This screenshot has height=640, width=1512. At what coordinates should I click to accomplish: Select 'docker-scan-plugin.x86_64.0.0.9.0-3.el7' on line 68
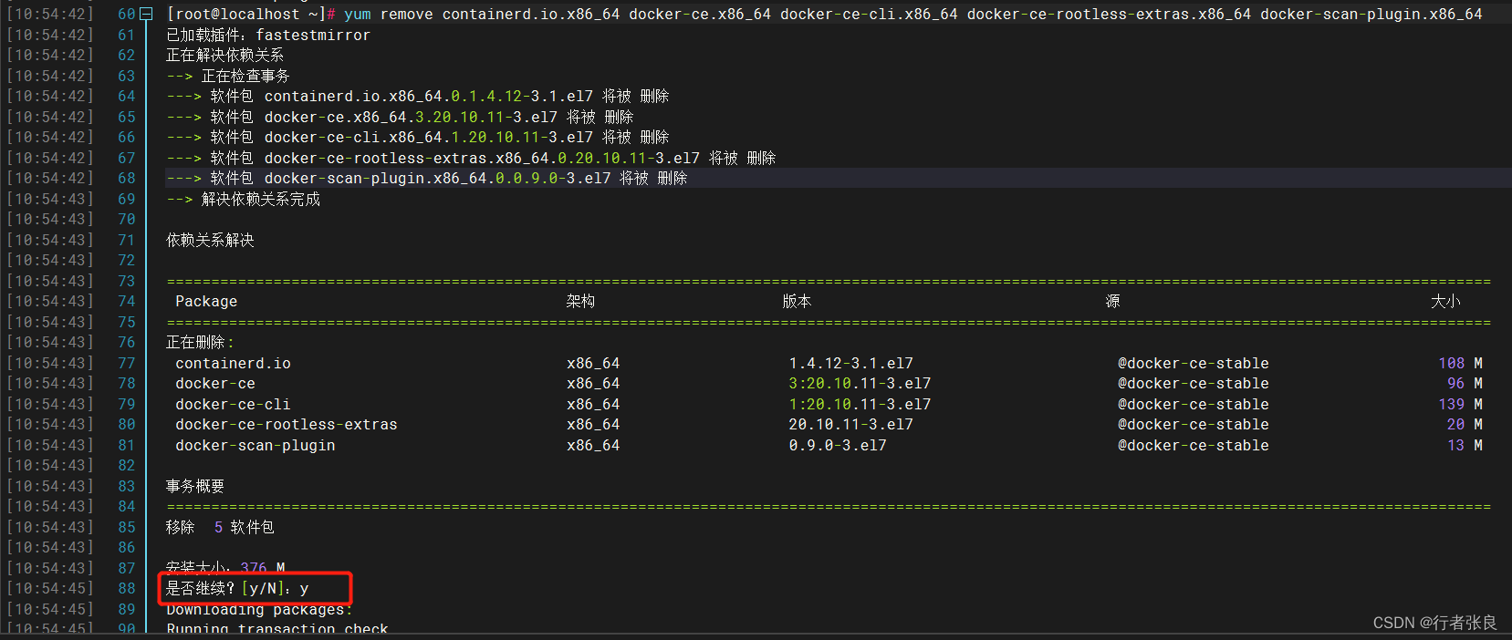coord(438,179)
